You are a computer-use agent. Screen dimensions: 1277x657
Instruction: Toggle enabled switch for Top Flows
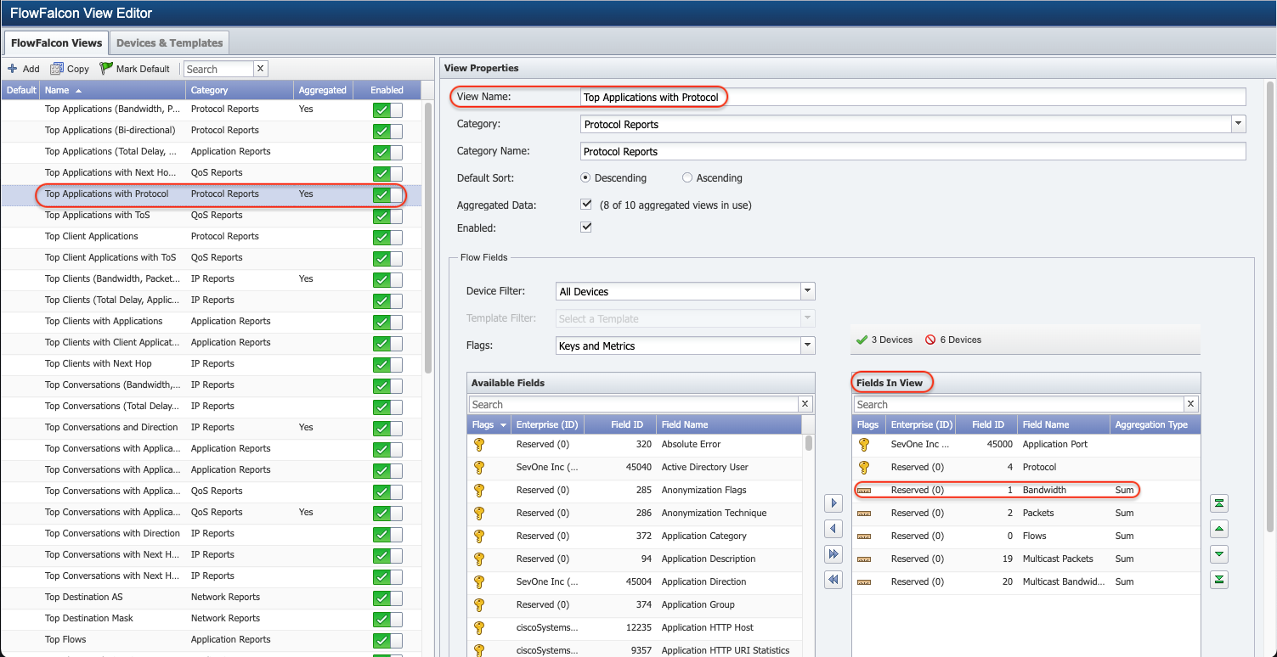point(387,640)
